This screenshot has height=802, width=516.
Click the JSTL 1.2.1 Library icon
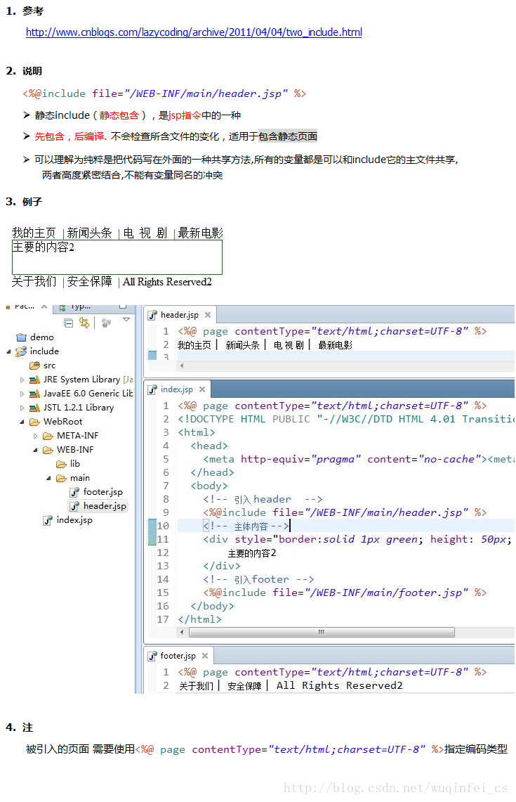click(x=34, y=408)
